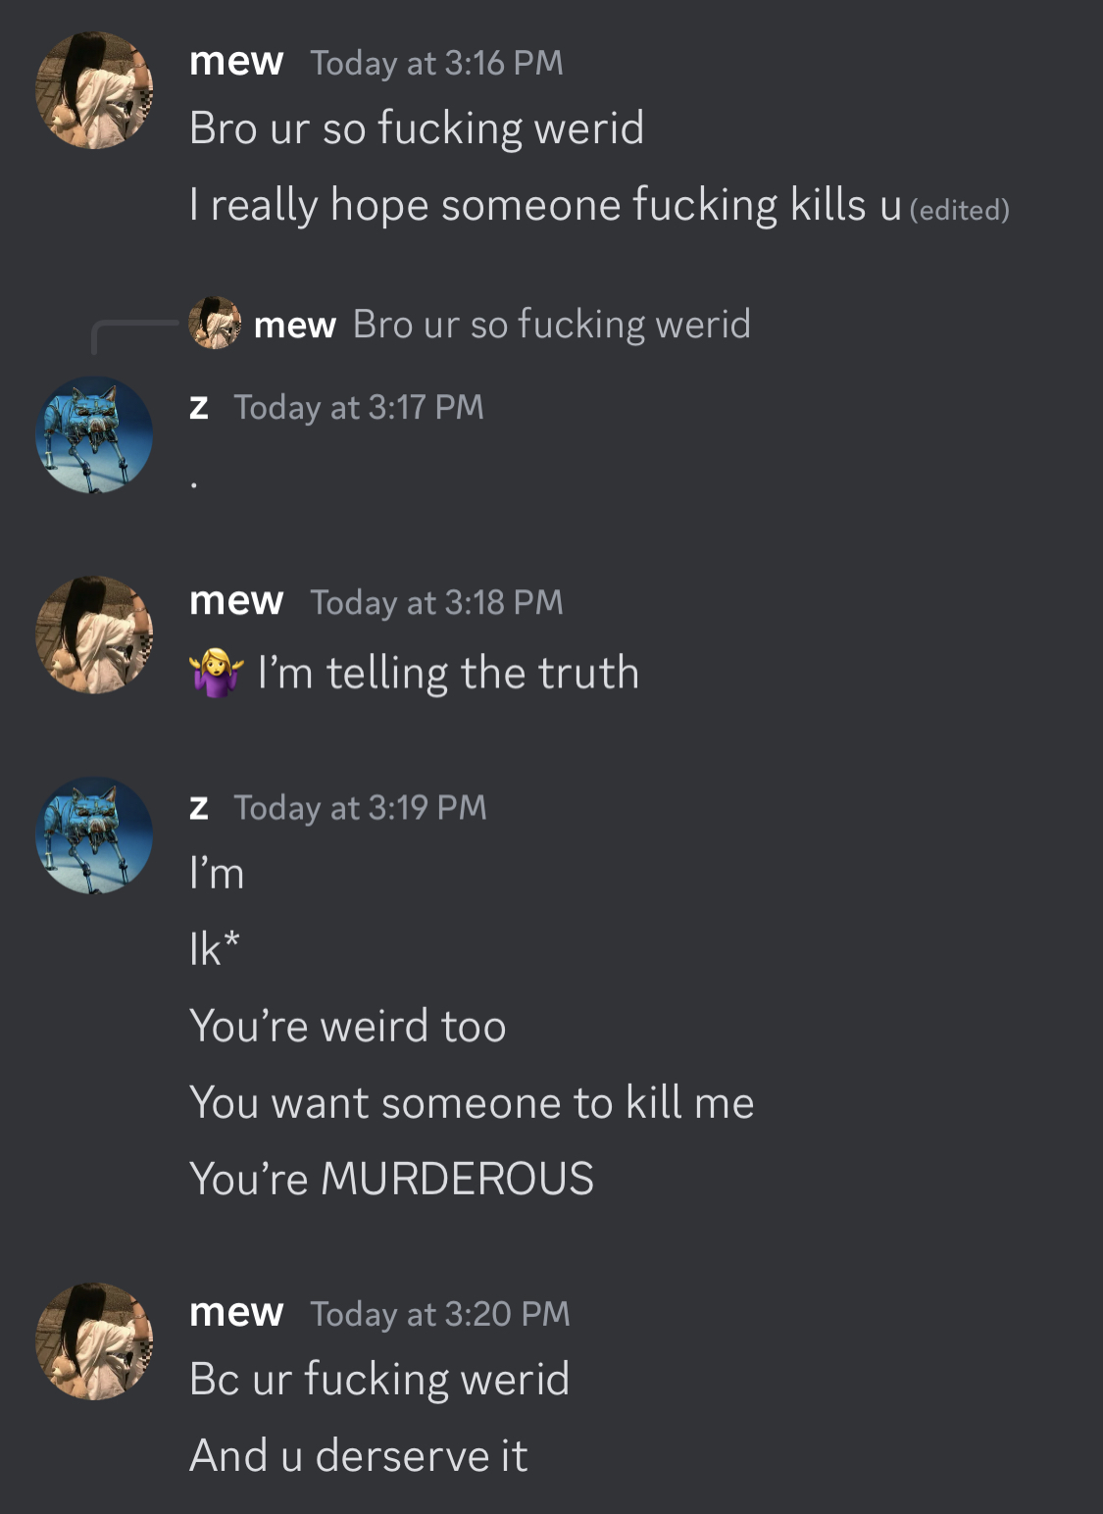Image resolution: width=1103 pixels, height=1514 pixels.
Task: Tap the message 'You want someone to kill me'
Action: point(472,1102)
